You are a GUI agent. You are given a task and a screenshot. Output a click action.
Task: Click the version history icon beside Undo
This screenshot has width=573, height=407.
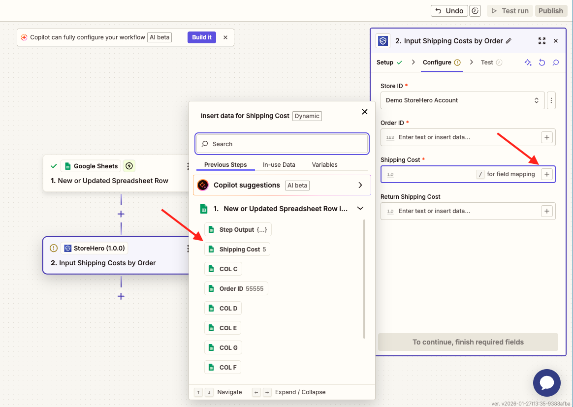pos(475,11)
